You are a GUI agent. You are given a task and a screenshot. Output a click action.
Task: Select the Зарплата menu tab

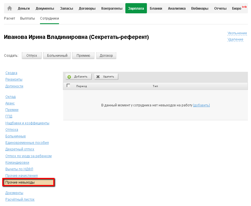136,8
